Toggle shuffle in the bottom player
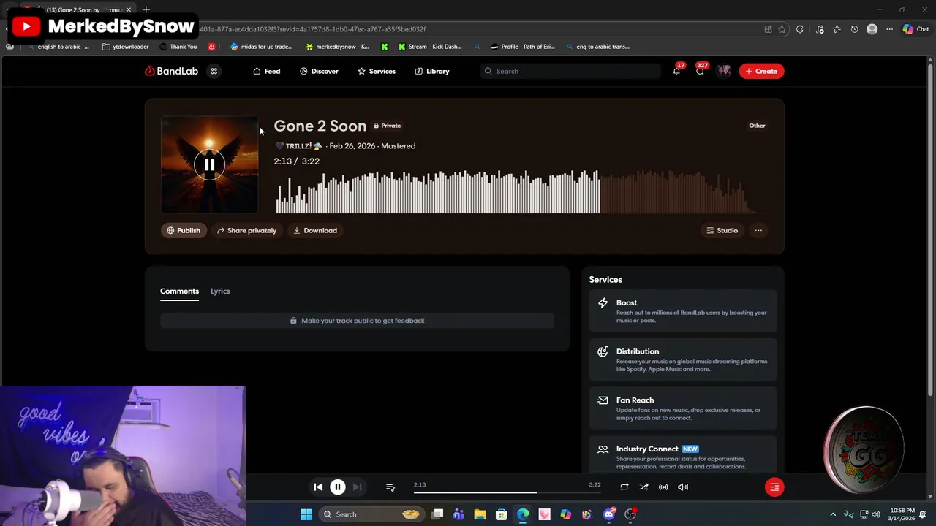Screen dimensions: 936x526 pos(643,487)
